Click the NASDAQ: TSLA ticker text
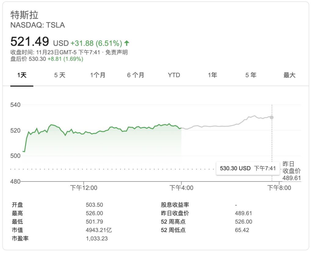The image size is (312, 254). point(38,25)
